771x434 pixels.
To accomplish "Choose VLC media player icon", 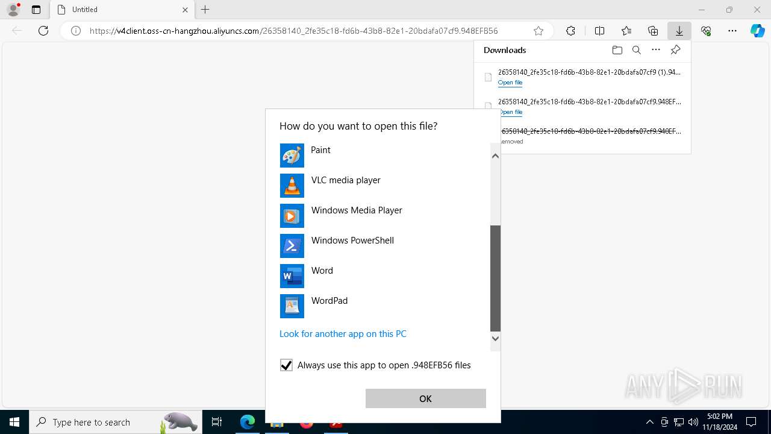I will pos(292,186).
